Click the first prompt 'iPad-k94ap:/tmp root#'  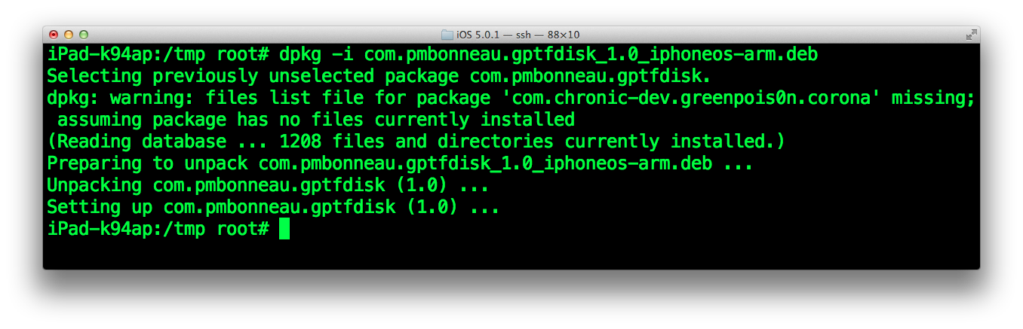158,55
